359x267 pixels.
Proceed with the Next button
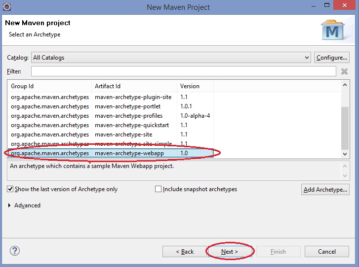[x=230, y=251]
